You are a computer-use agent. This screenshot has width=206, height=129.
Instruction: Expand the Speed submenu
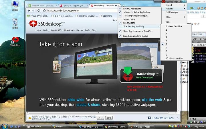[x=174, y=5]
